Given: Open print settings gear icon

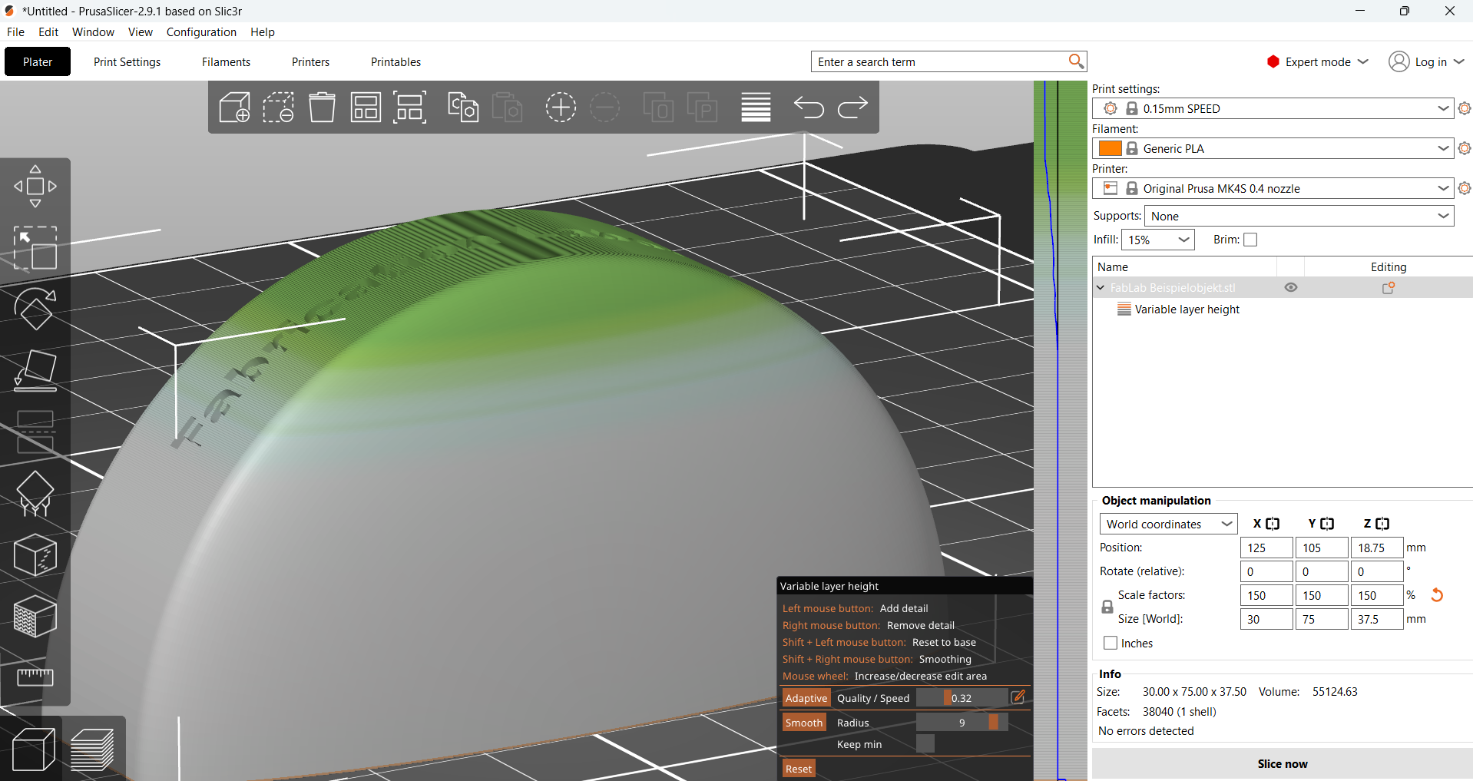Looking at the screenshot, I should [x=1465, y=109].
